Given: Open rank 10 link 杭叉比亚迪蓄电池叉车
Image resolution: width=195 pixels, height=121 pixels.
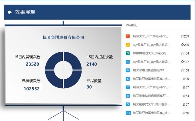Looking at the screenshot, I should 152,113.
